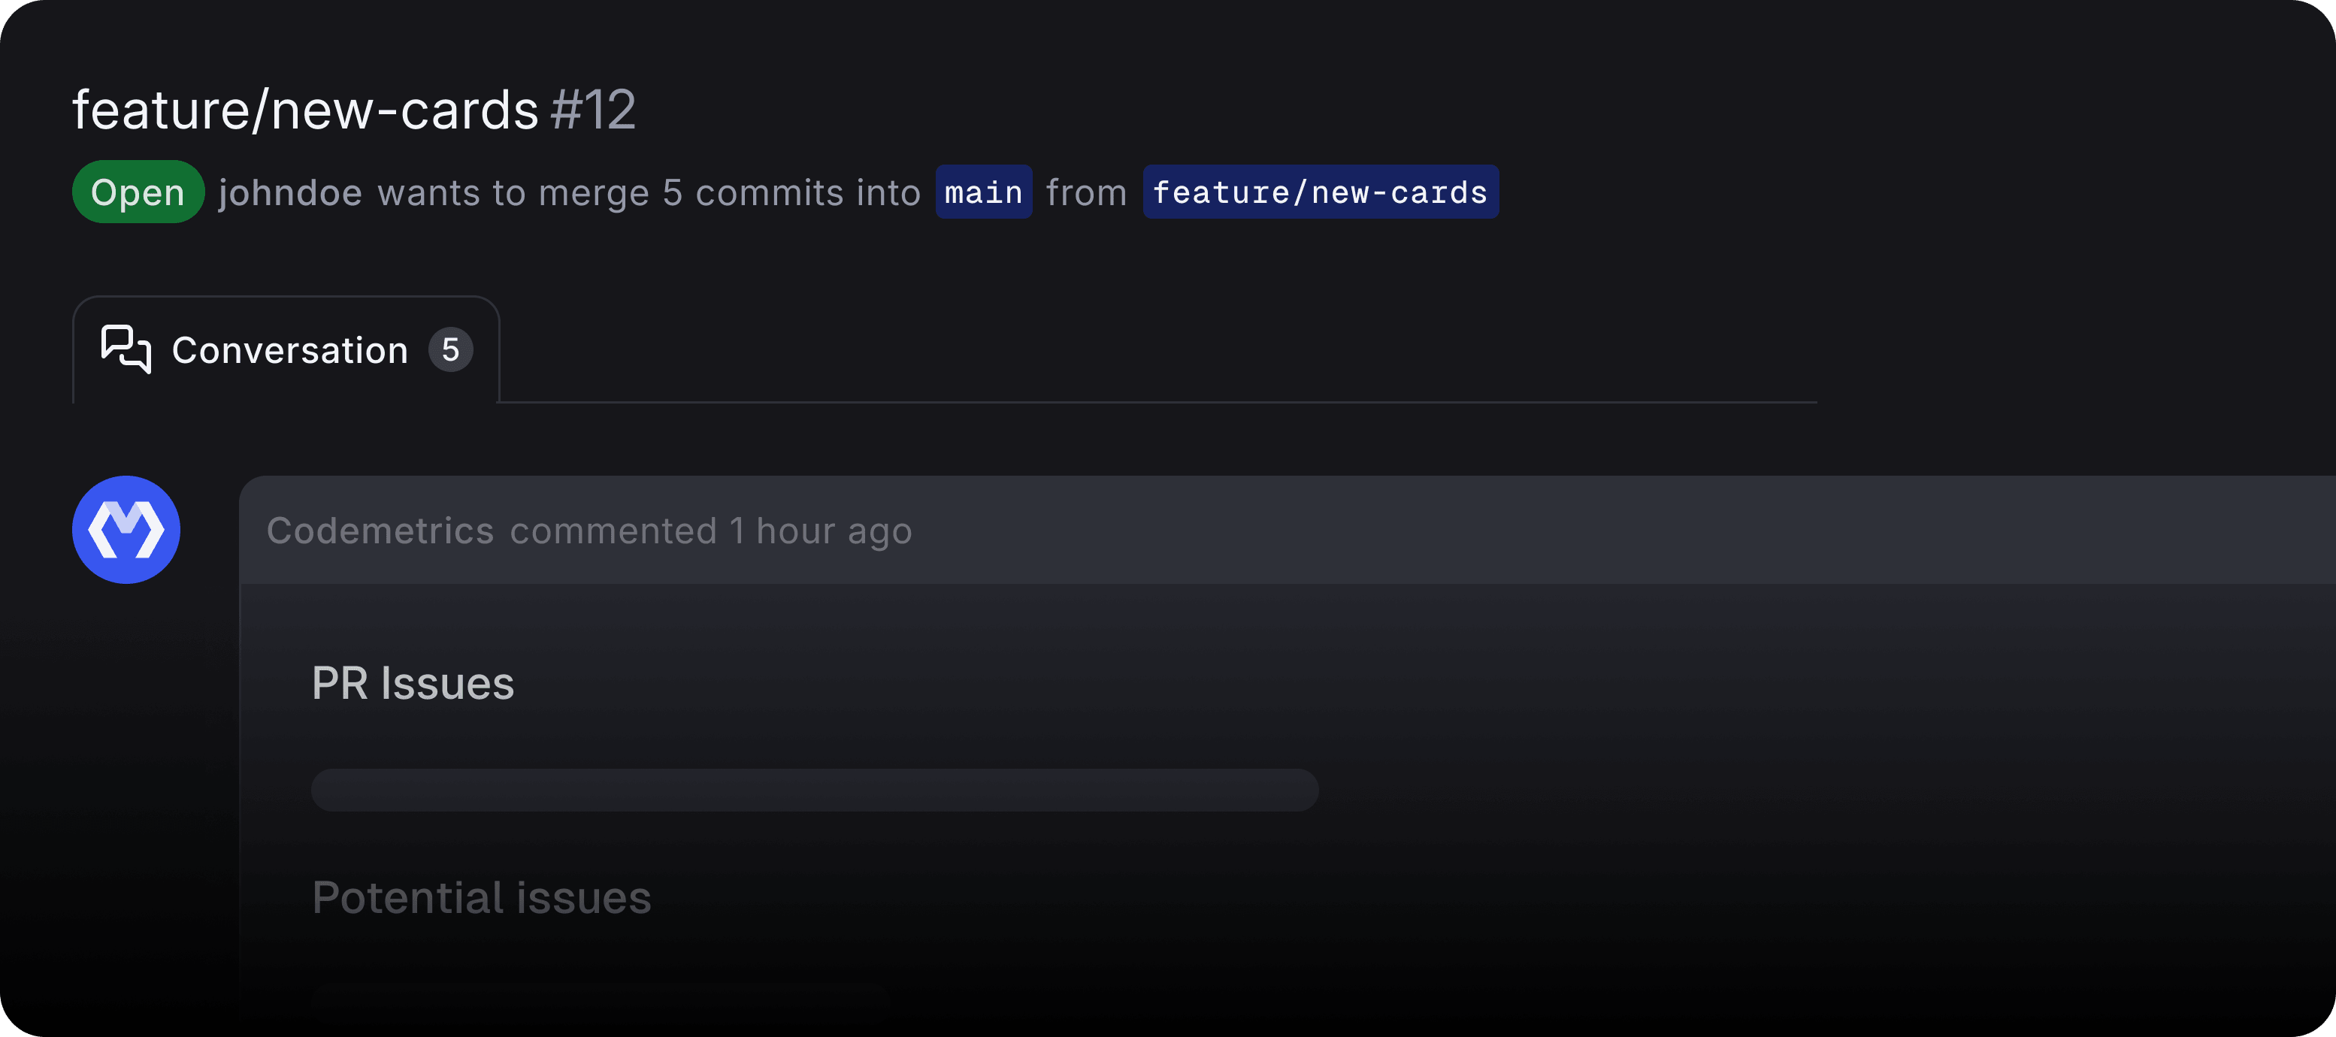Click the progress bar under PR Issues

click(x=814, y=790)
